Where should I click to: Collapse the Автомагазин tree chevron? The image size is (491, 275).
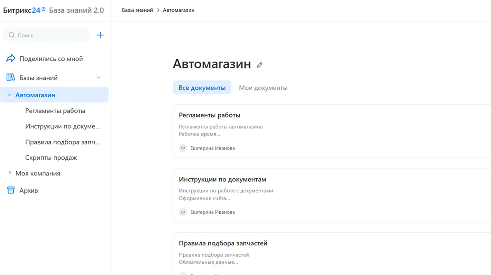tap(9, 95)
